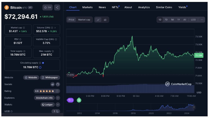Select Market cap chart mode
Image resolution: width=209 pixels, height=118 pixels.
pyautogui.click(x=84, y=20)
